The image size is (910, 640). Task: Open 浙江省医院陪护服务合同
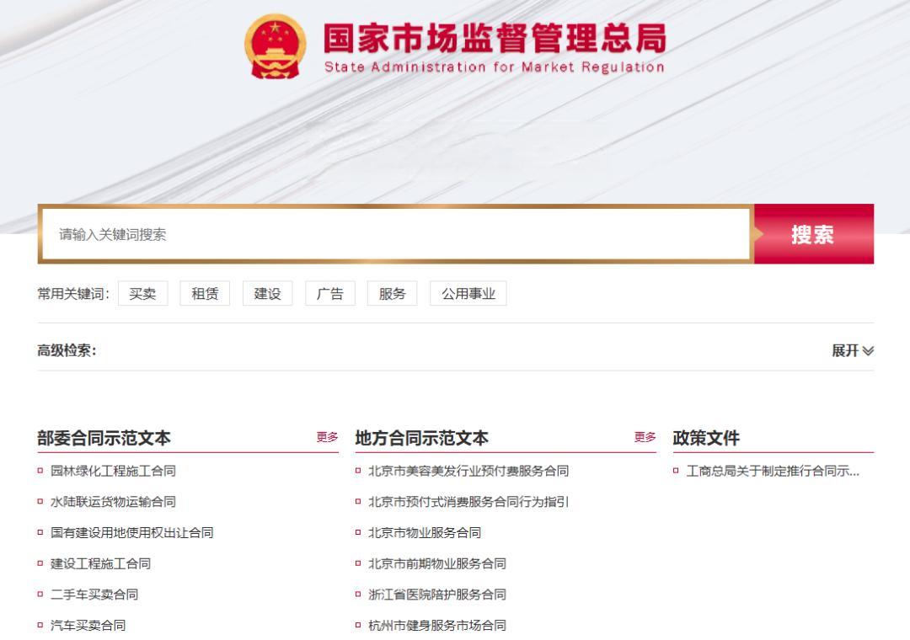(x=437, y=595)
